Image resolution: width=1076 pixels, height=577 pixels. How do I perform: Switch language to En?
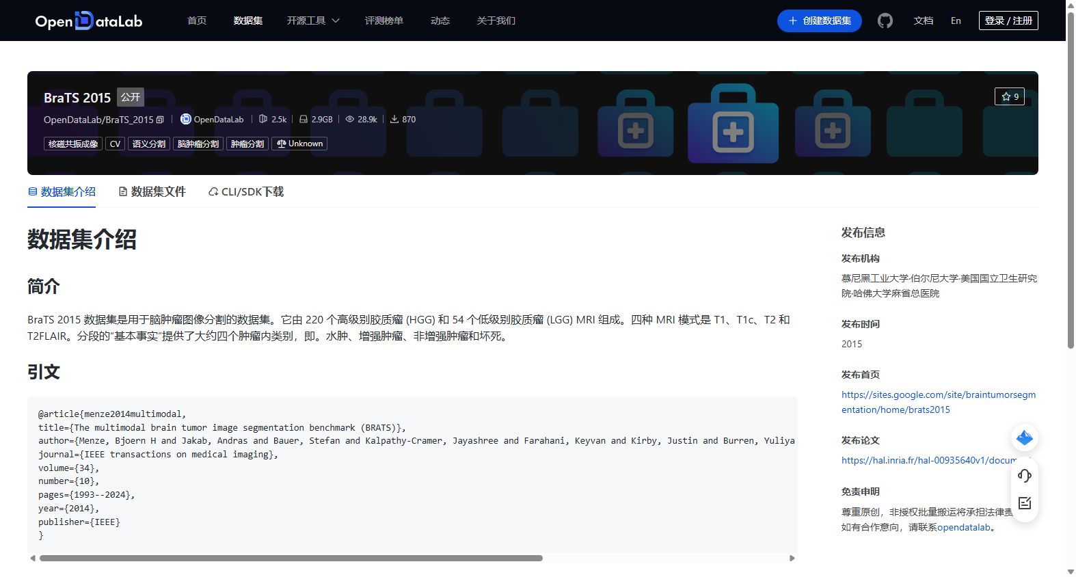[956, 21]
